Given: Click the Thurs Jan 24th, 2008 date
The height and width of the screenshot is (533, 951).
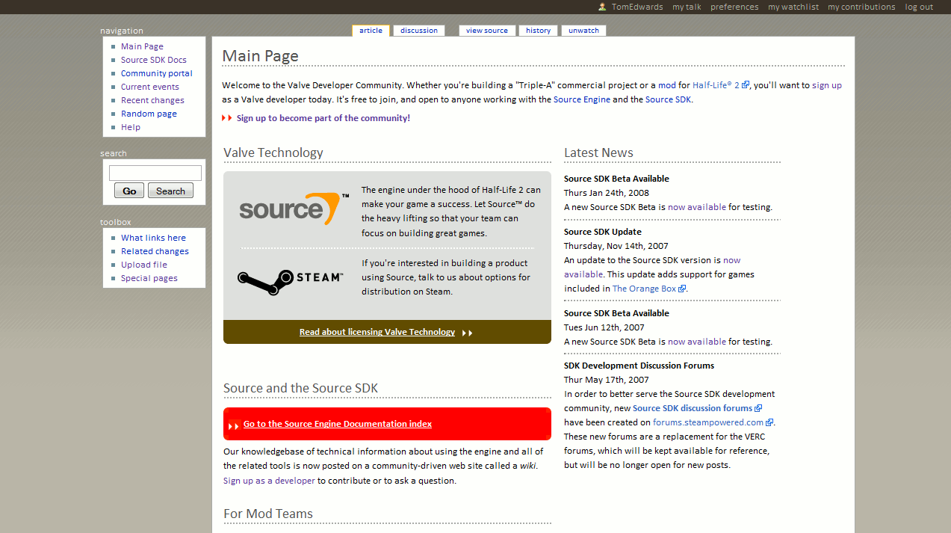Looking at the screenshot, I should 607,193.
